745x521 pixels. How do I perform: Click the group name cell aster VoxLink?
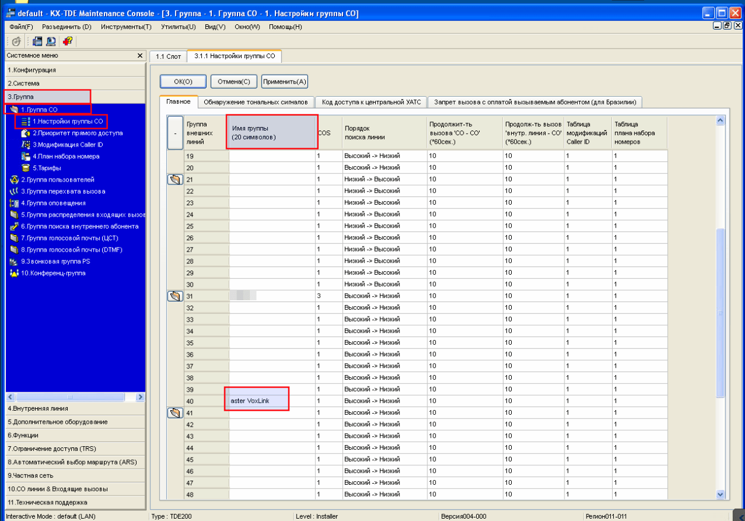point(272,401)
